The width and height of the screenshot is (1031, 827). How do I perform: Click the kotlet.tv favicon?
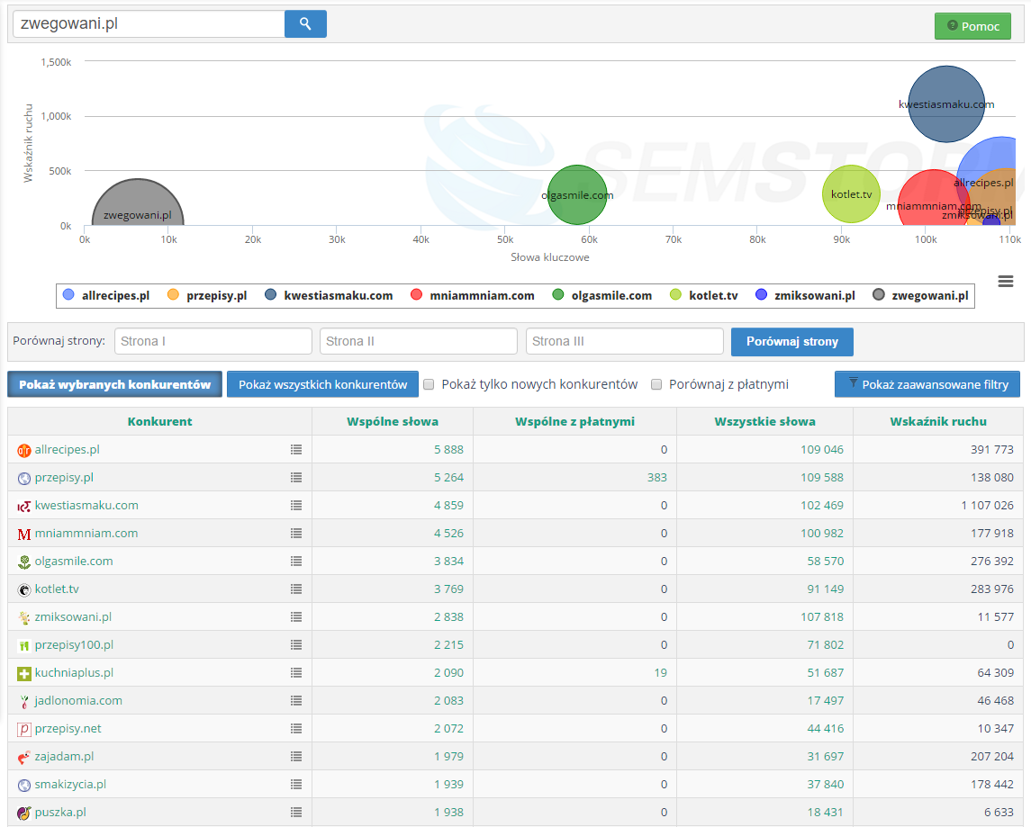pyautogui.click(x=24, y=589)
